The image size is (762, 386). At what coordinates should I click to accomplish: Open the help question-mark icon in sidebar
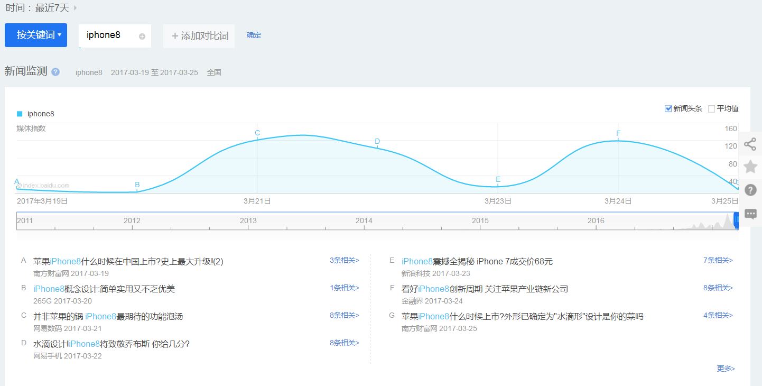750,190
